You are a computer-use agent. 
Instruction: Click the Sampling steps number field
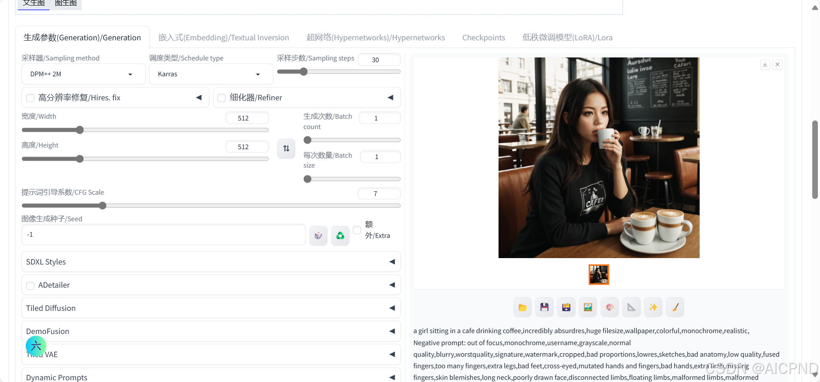[x=379, y=60]
